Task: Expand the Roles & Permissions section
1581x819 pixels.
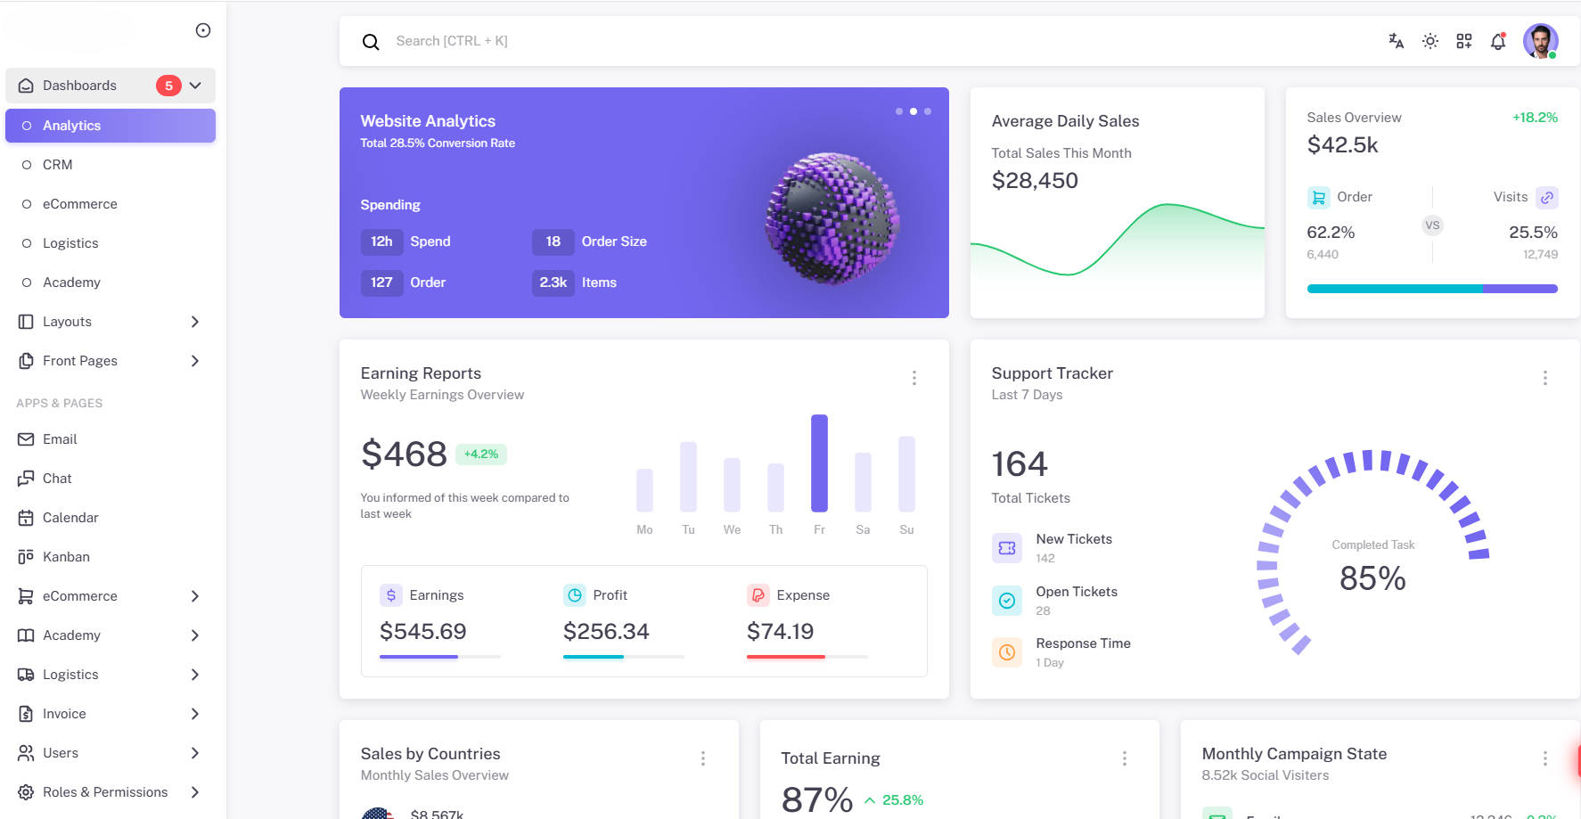Action: [195, 791]
